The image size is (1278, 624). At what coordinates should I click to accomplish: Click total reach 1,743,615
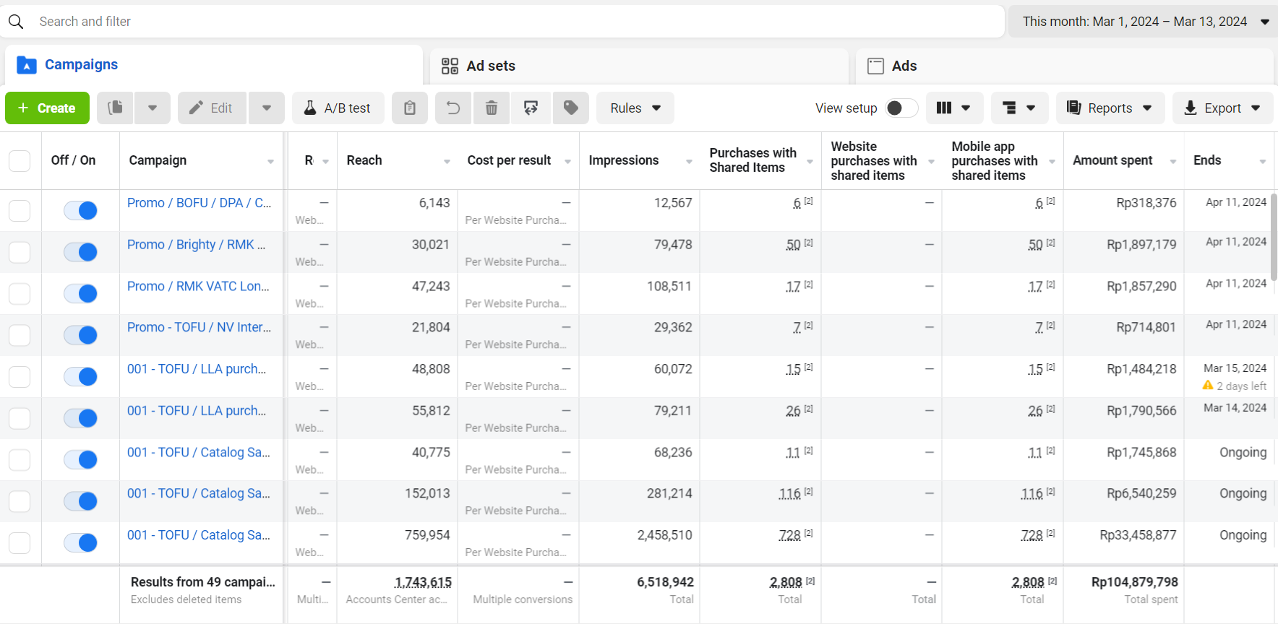[x=423, y=582]
